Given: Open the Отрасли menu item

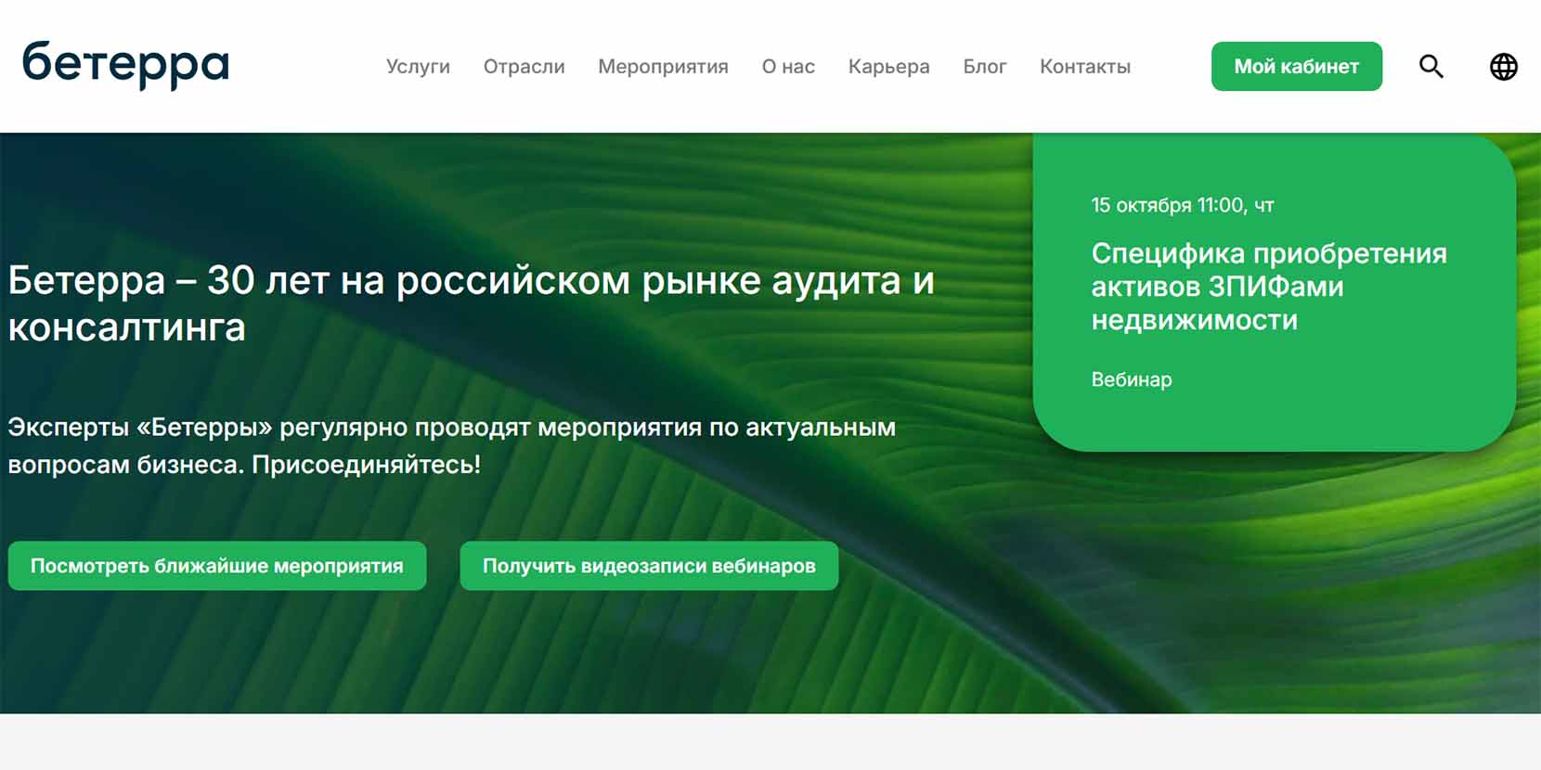Looking at the screenshot, I should [x=524, y=67].
